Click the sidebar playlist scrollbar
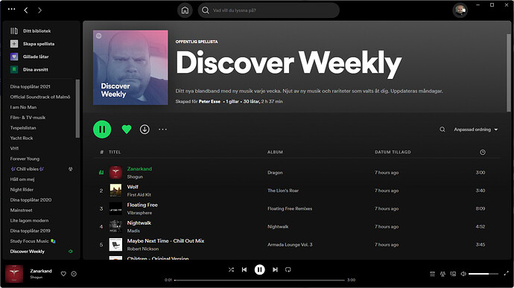The image size is (514, 288). [x=77, y=109]
